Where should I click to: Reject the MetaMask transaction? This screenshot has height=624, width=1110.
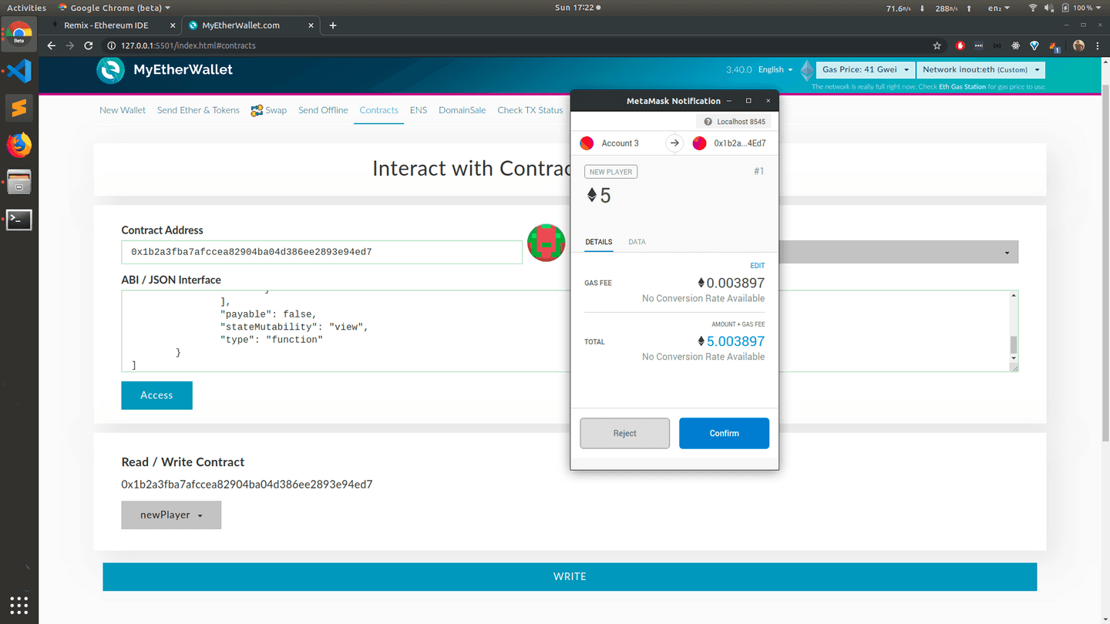[624, 433]
